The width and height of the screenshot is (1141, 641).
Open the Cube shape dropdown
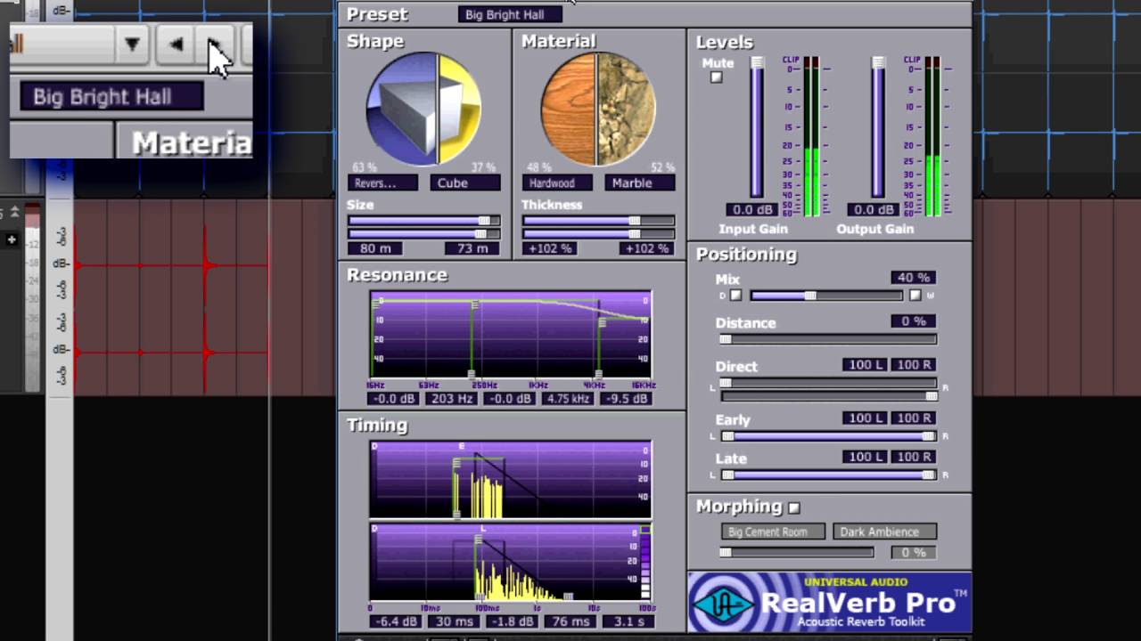[464, 183]
